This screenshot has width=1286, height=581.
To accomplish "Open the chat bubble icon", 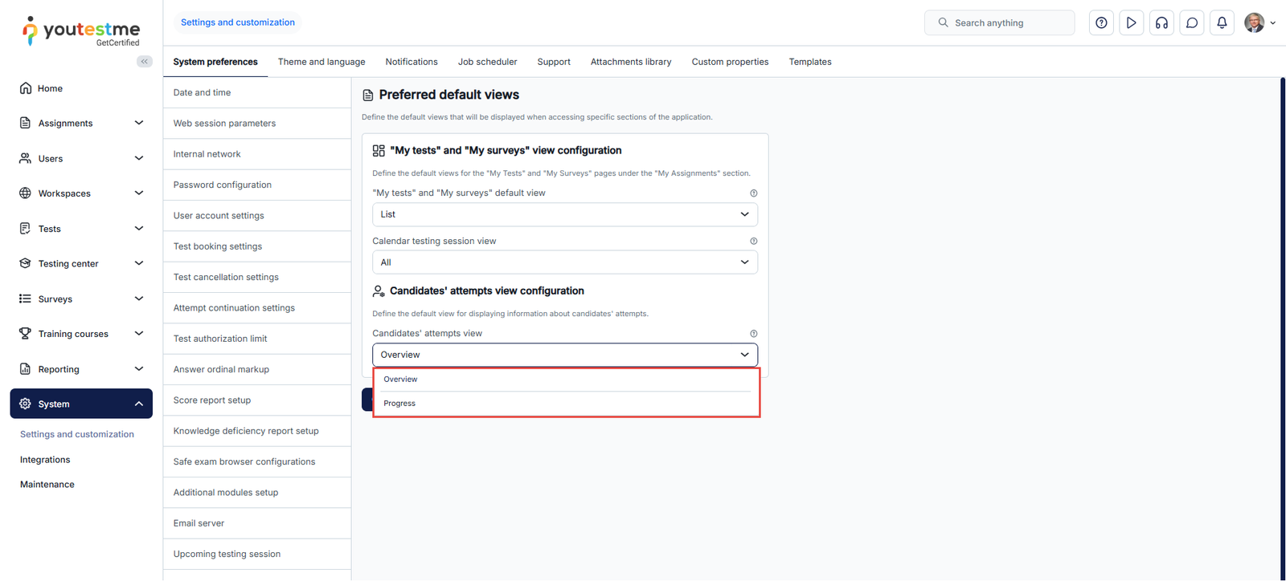I will point(1192,23).
